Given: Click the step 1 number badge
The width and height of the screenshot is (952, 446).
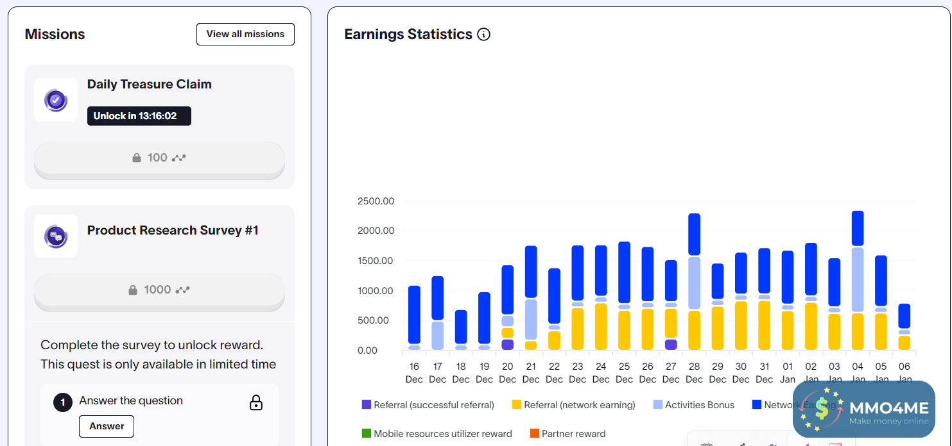Looking at the screenshot, I should tap(63, 402).
